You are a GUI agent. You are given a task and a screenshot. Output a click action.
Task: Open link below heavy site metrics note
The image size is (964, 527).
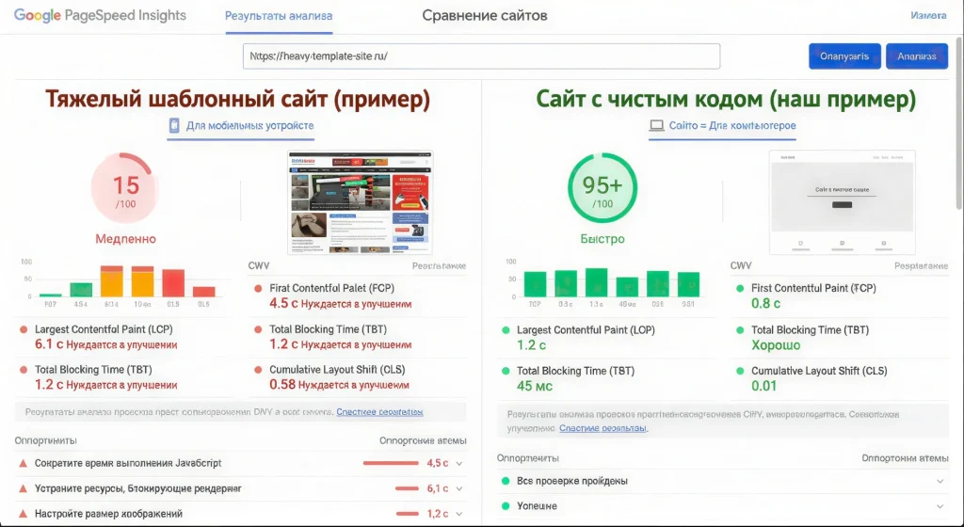379,412
